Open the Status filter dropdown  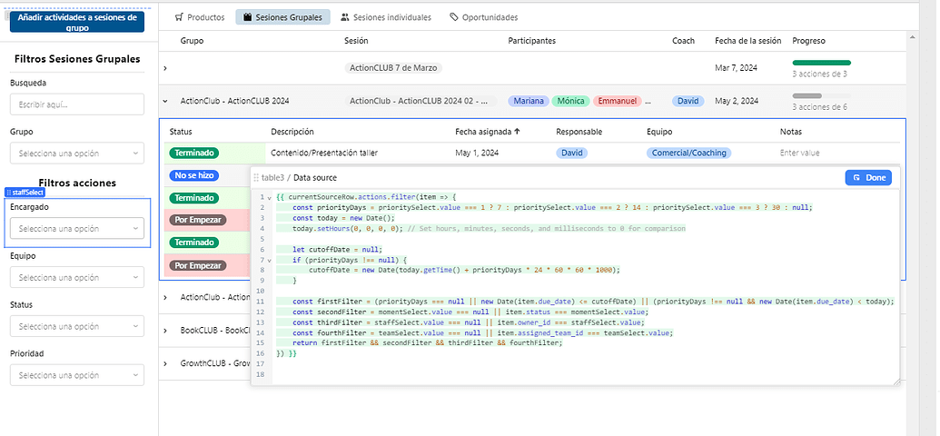point(76,326)
